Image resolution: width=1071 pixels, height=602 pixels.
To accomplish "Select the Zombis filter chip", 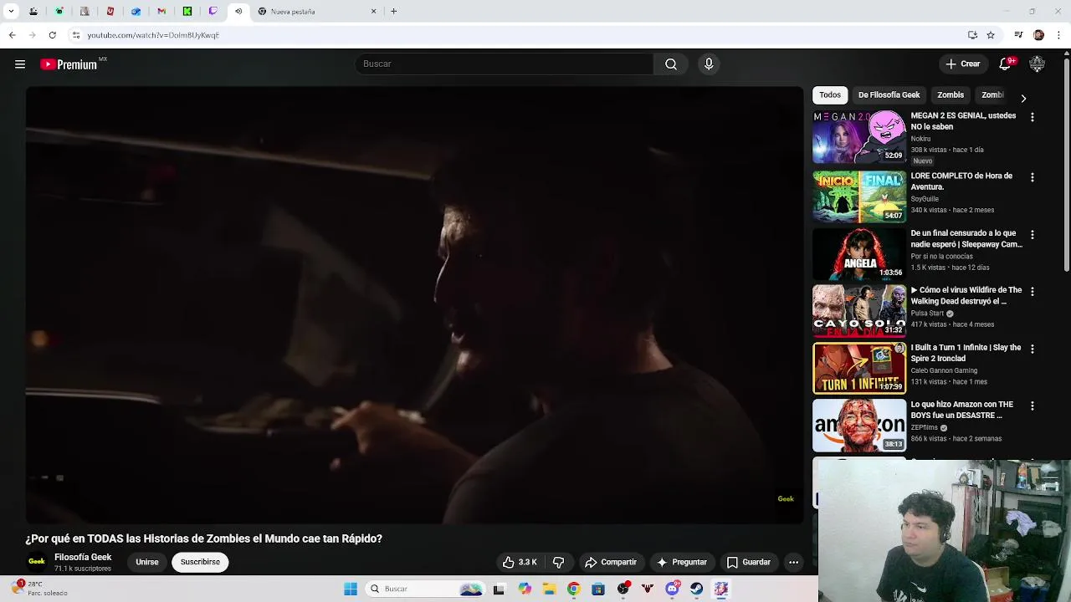I will [951, 95].
